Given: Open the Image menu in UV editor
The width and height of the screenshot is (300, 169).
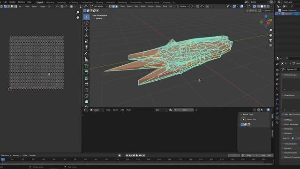Looking at the screenshot, I should point(43,6).
